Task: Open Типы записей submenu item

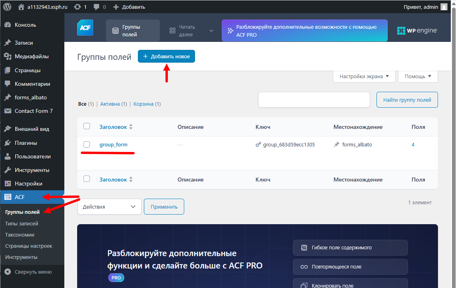Action: [x=22, y=223]
